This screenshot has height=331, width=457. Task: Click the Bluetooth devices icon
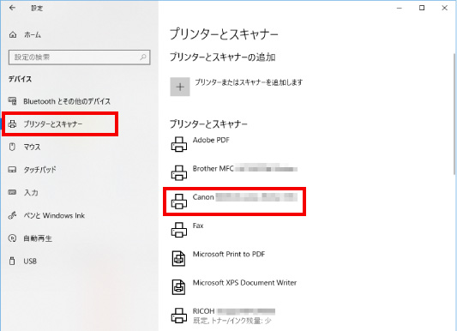click(x=12, y=101)
